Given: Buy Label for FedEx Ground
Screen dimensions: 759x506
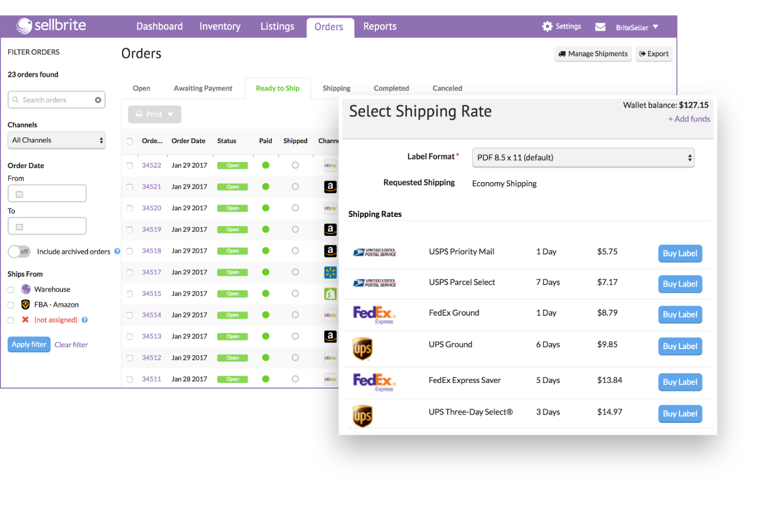Looking at the screenshot, I should tap(680, 314).
